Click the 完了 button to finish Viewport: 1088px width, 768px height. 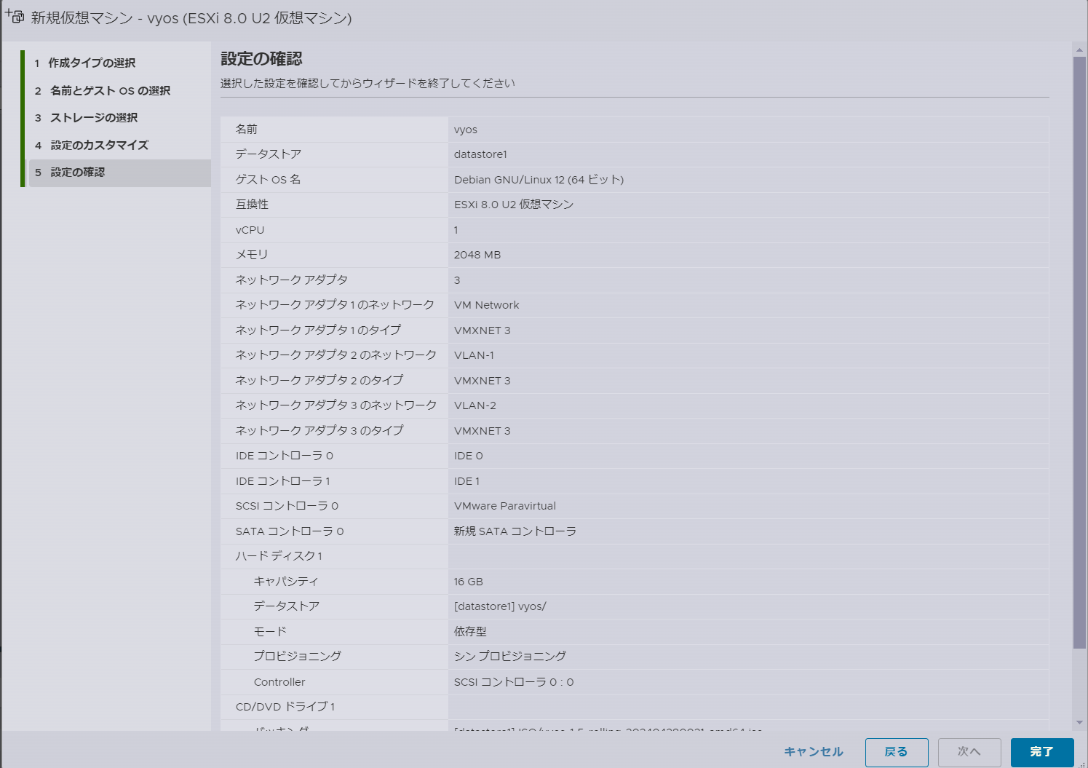(1042, 752)
